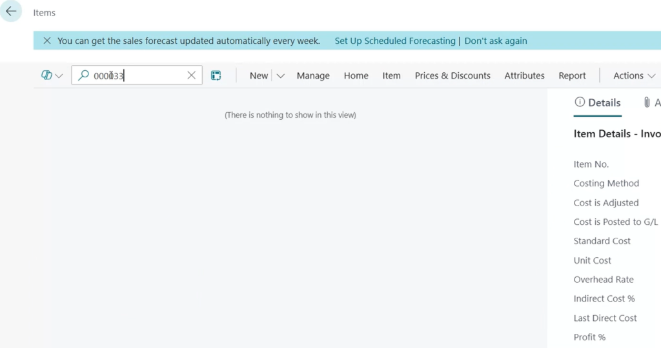The image size is (661, 348).
Task: Expand the dropdown arrow next to New
Action: [x=281, y=75]
